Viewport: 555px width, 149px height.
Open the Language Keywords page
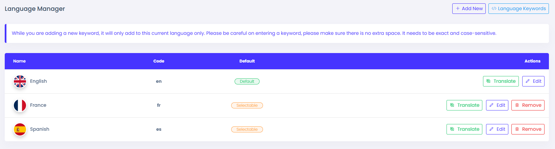coord(518,8)
